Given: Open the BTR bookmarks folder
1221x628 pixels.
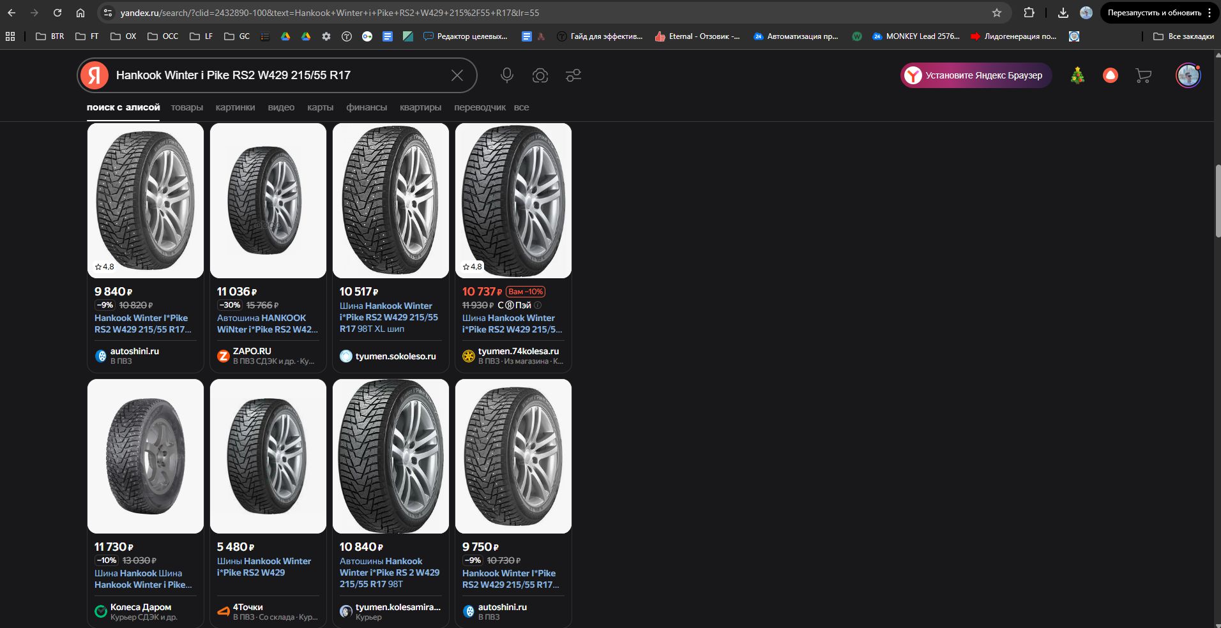Looking at the screenshot, I should [x=50, y=36].
